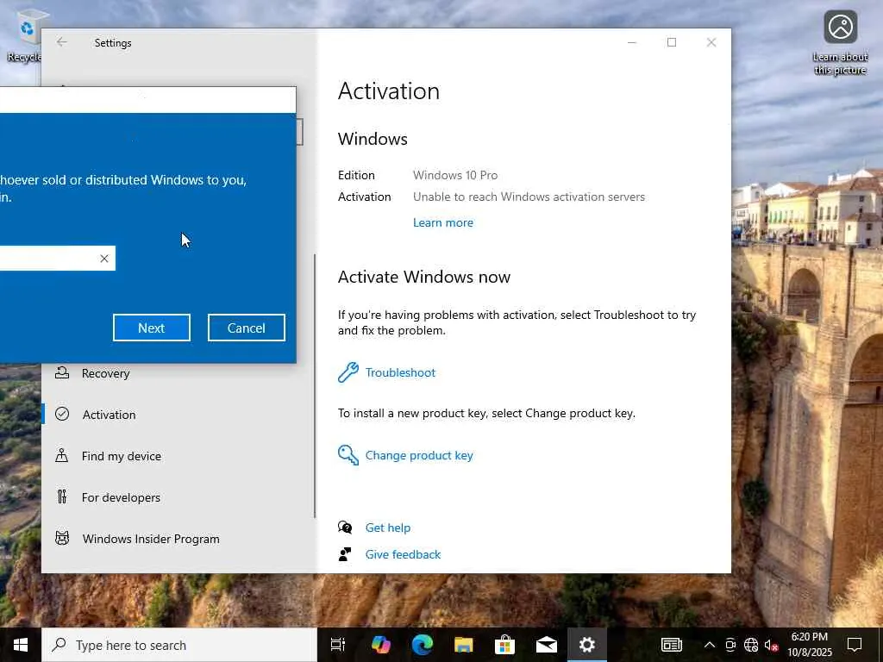Image resolution: width=883 pixels, height=662 pixels.
Task: Click the Next button in the product key dialog
Action: (152, 328)
